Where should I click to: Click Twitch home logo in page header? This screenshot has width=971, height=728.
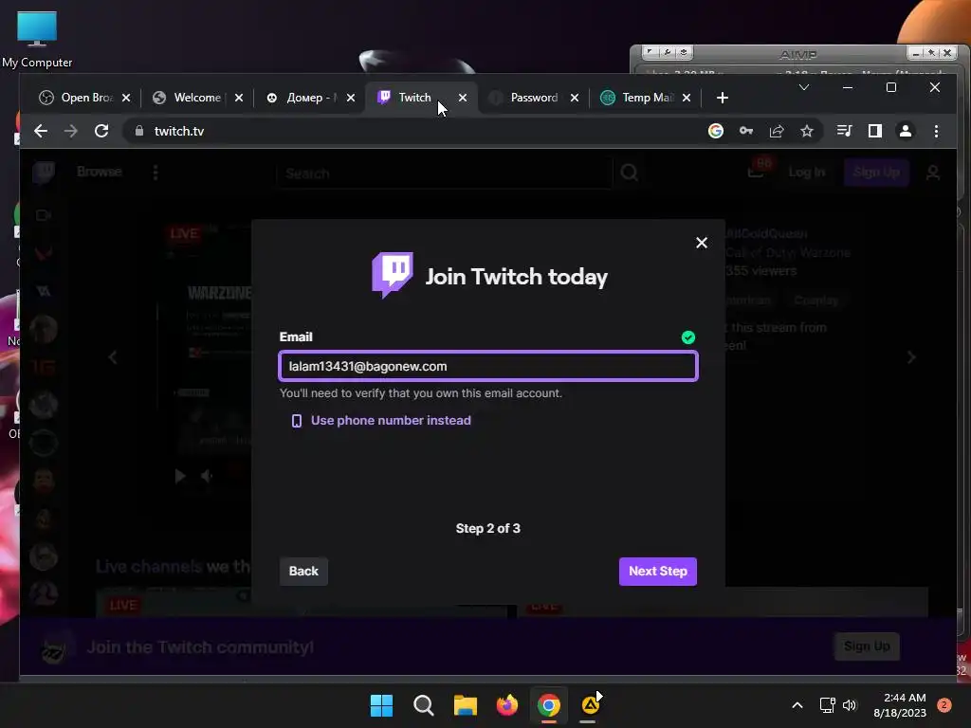click(x=44, y=173)
